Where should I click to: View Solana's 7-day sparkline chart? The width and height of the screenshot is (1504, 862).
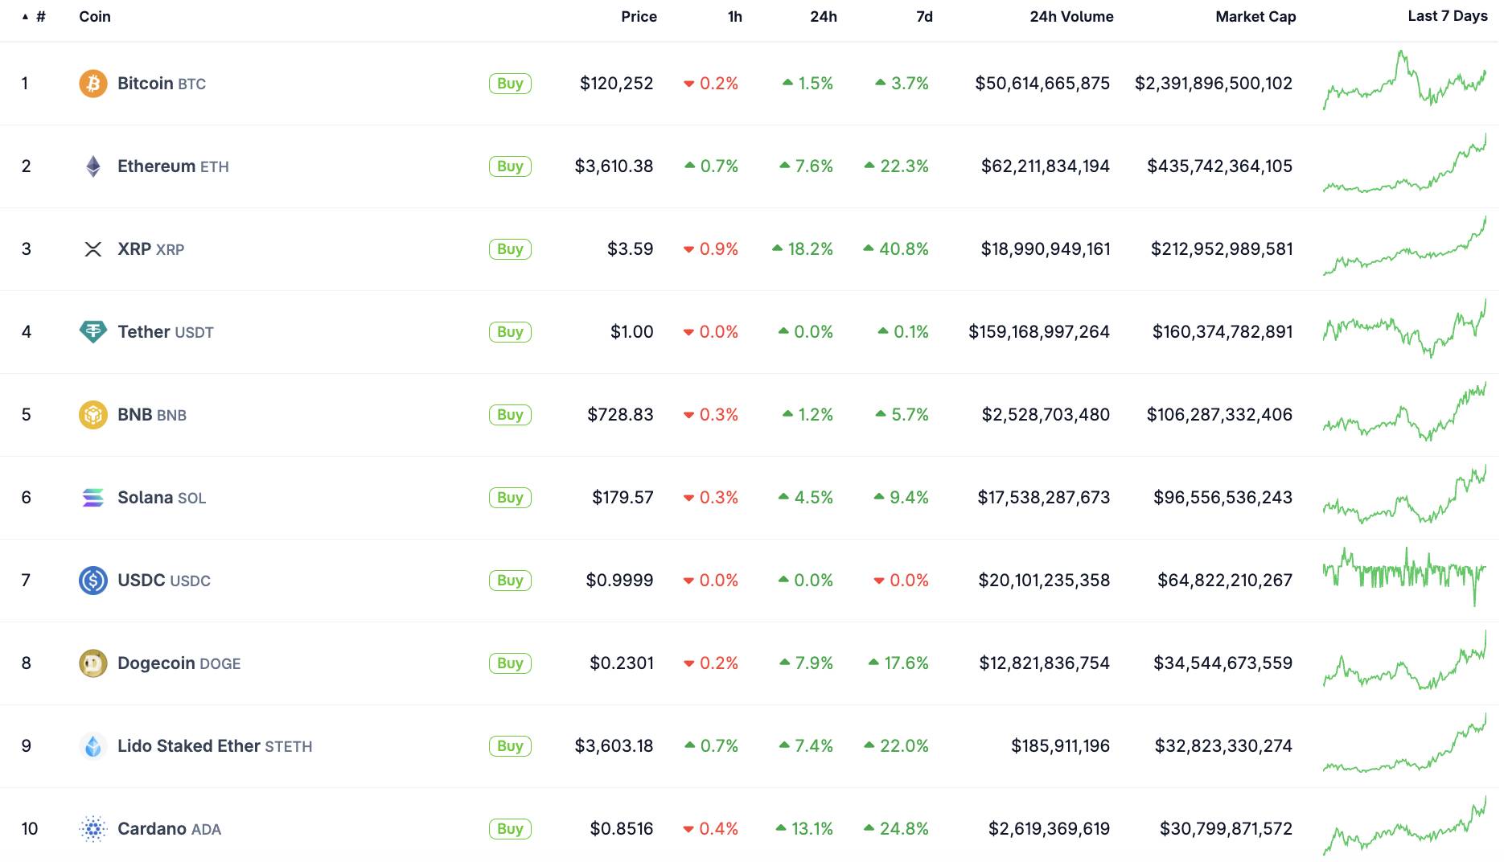1404,495
